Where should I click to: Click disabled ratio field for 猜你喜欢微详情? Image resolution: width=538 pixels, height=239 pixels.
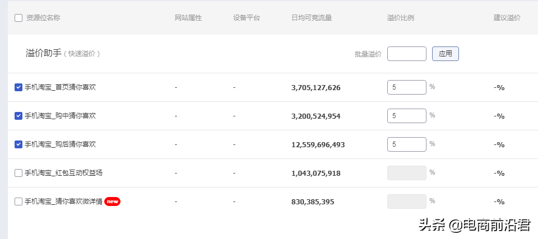tap(407, 201)
